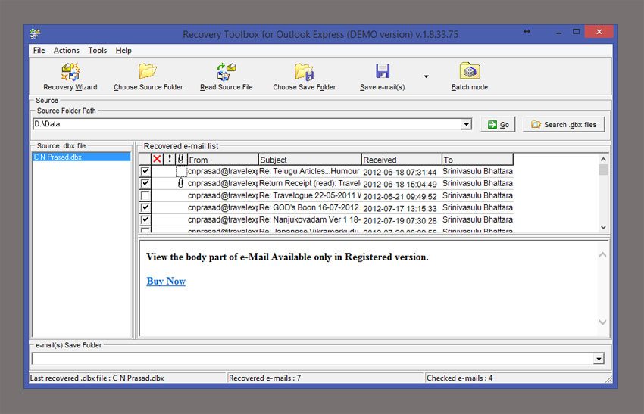Select Re: GOD's Boon 16-07-2012 subject cell
Viewport: 644px width, 414px height.
(x=310, y=207)
